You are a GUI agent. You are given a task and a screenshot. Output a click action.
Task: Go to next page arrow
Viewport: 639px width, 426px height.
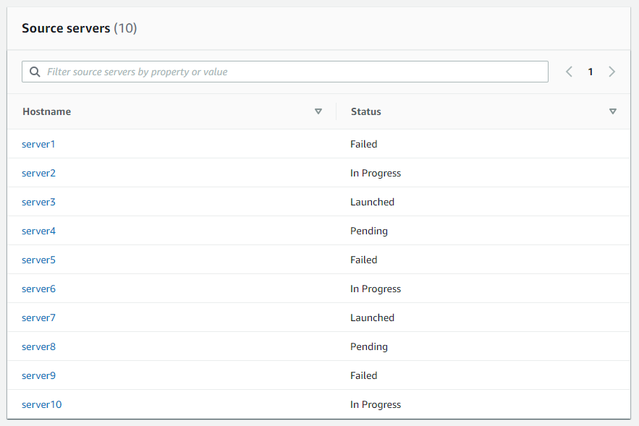pos(612,72)
